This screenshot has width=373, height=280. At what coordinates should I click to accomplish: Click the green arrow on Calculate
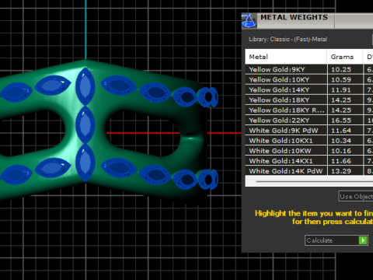tap(363, 240)
